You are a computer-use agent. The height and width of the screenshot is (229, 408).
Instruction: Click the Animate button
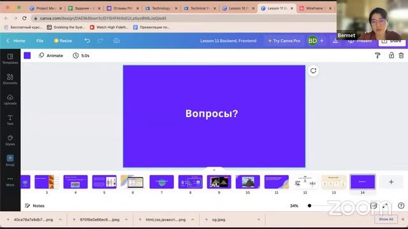point(51,55)
